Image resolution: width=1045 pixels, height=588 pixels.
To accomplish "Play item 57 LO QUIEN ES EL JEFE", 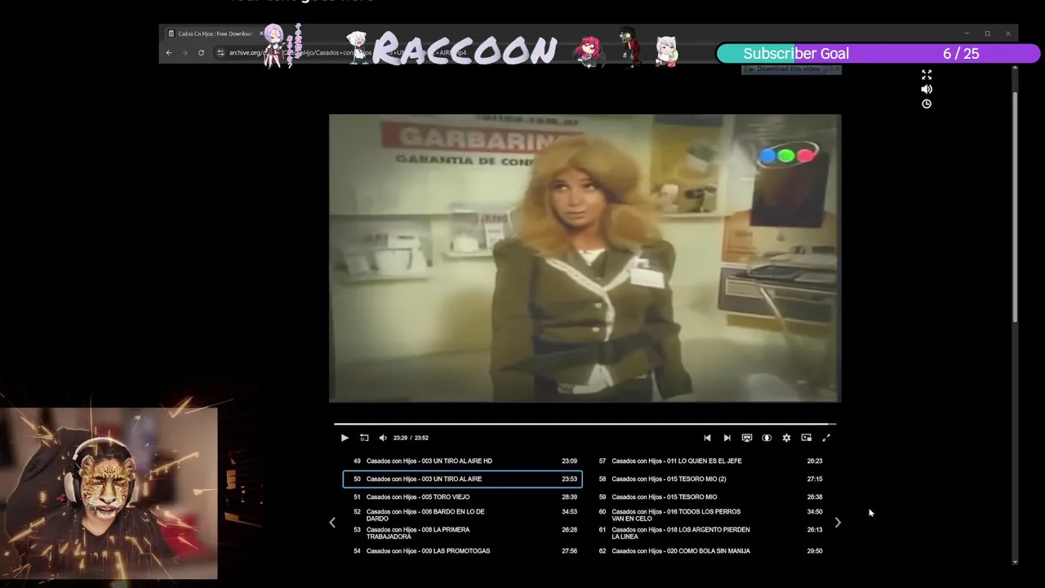I will coord(709,461).
